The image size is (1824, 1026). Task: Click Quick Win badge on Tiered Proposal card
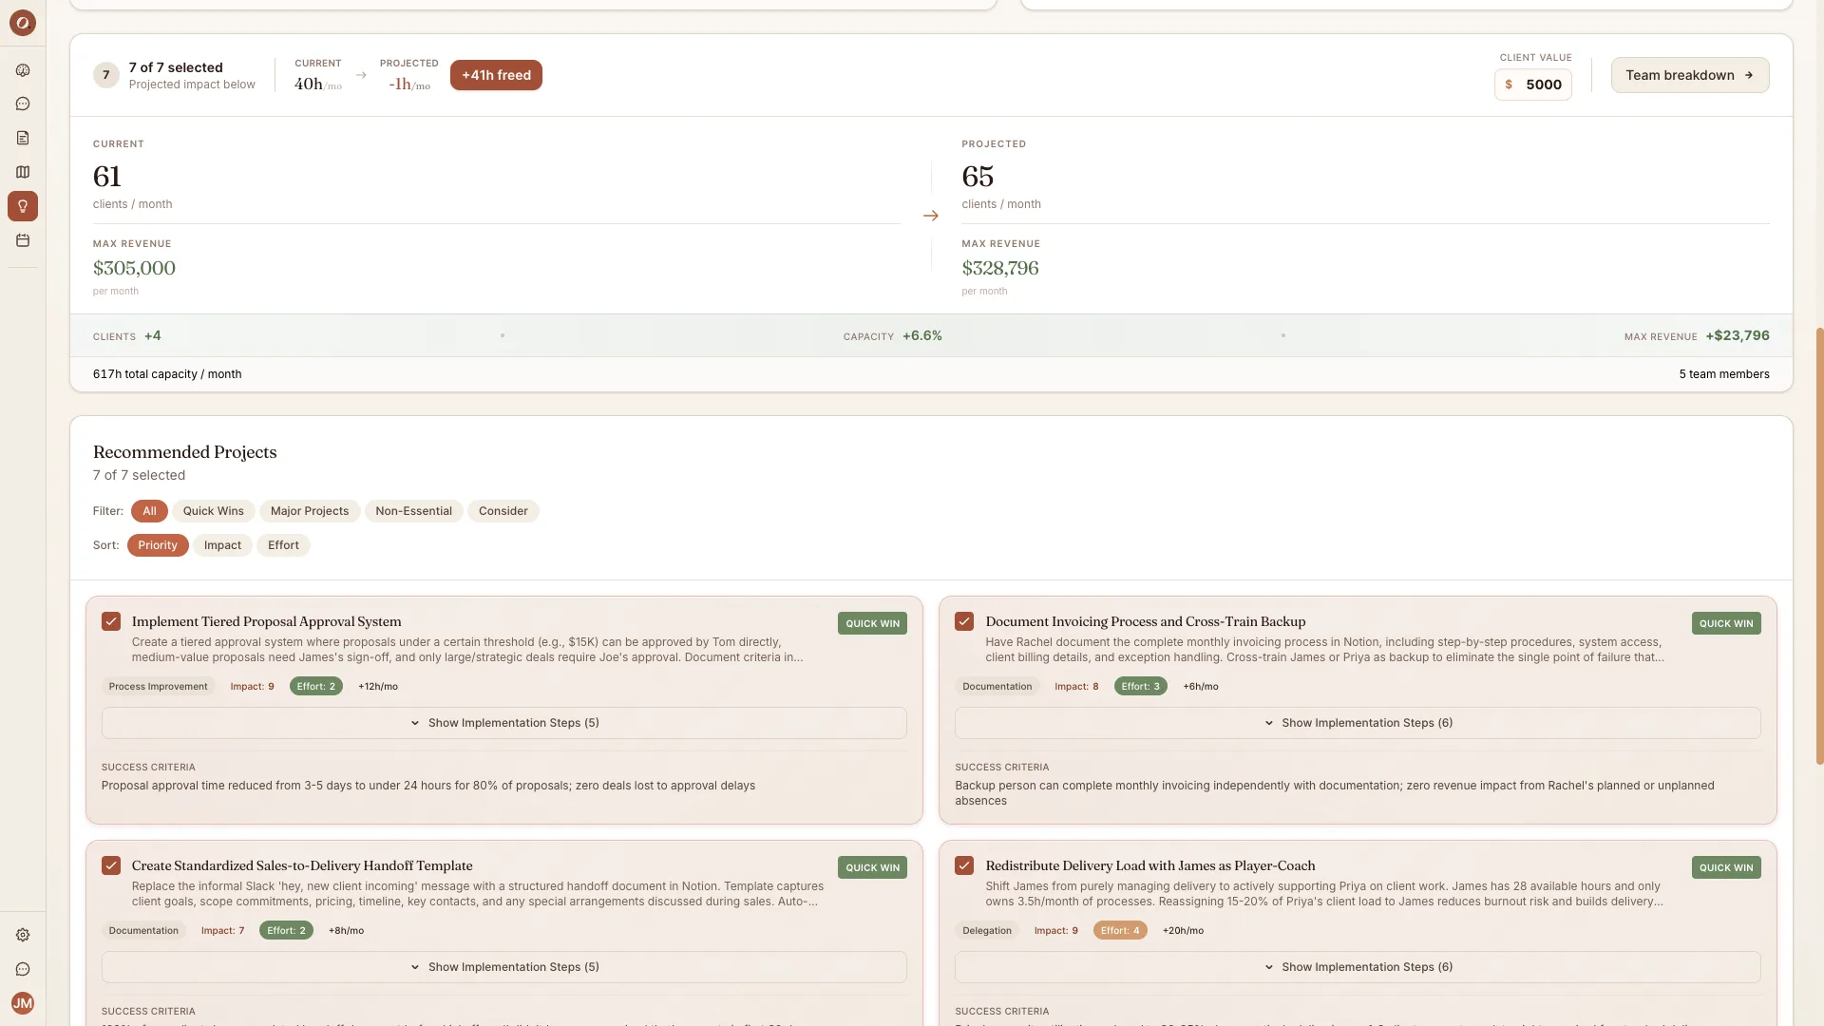872,623
